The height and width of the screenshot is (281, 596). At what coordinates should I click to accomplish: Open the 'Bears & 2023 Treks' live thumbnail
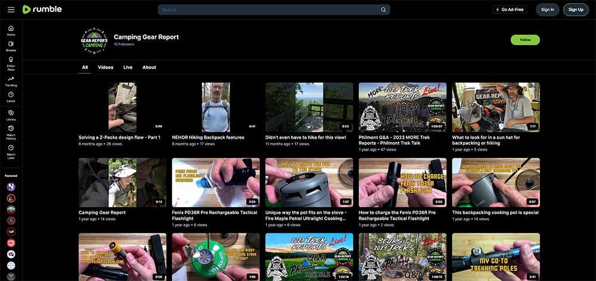pos(402,257)
